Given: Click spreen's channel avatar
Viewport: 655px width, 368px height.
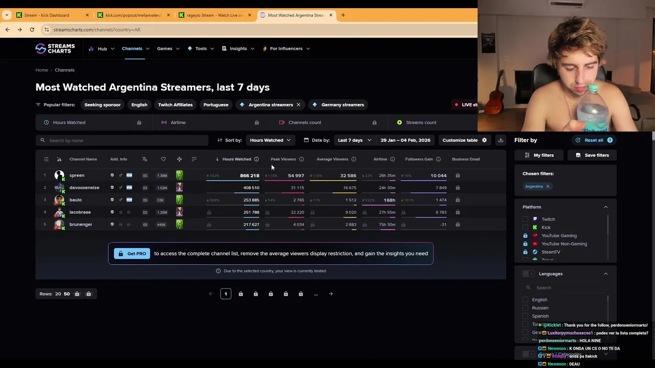Looking at the screenshot, I should click(59, 175).
